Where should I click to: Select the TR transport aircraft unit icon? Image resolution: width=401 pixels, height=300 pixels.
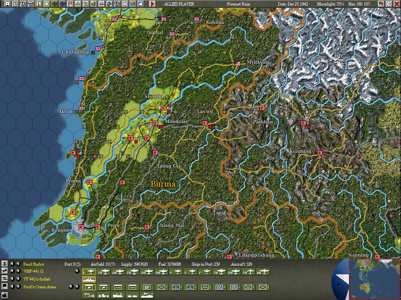coord(249,272)
